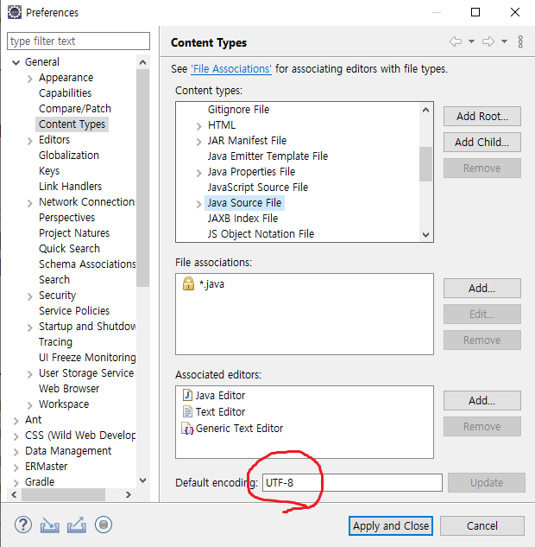Viewport: 535px width, 547px height.
Task: Open the back history dropdown arrow
Action: coord(471,41)
